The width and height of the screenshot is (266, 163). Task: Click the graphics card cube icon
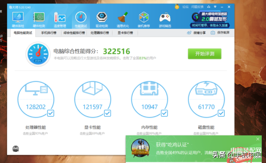click(93, 88)
